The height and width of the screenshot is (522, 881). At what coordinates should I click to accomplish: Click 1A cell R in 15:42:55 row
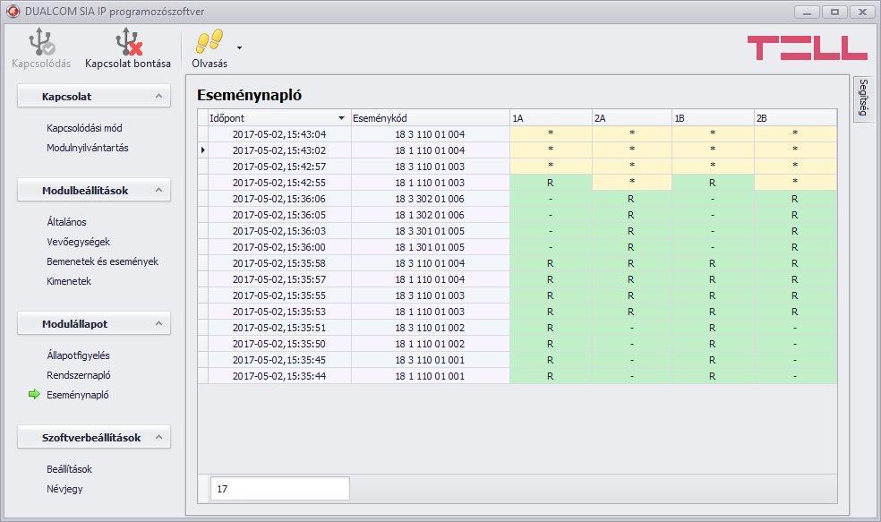551,183
